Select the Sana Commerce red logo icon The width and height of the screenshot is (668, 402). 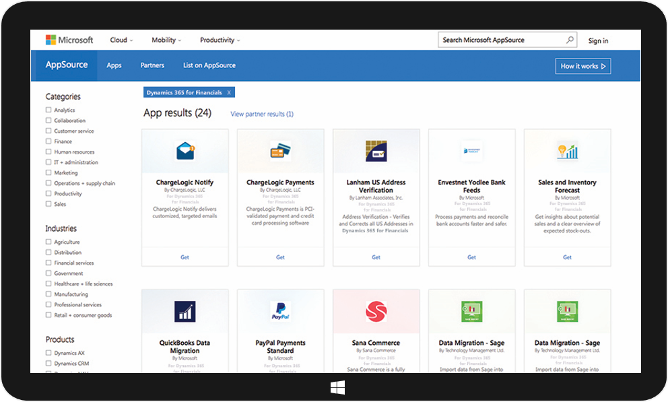click(376, 311)
